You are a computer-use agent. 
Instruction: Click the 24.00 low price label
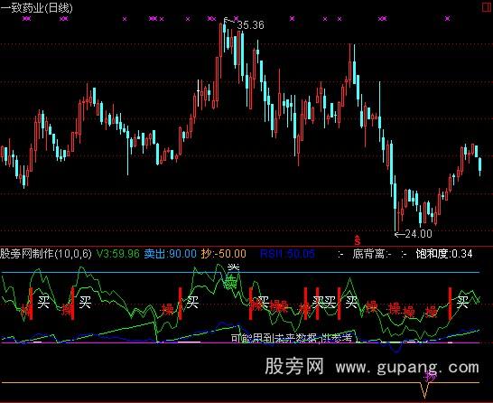pos(418,234)
